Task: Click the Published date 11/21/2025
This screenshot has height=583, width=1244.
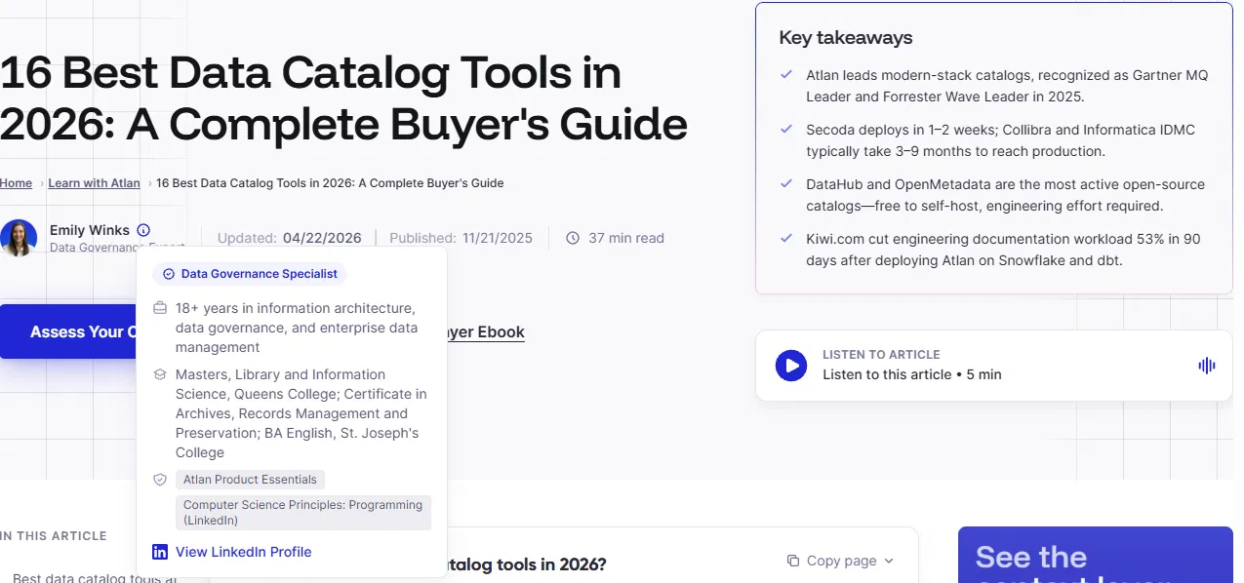Action: pyautogui.click(x=498, y=238)
